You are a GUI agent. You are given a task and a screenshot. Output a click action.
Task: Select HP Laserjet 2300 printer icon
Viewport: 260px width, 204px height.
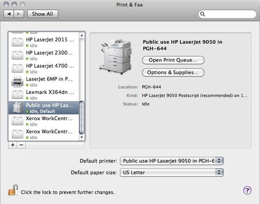tap(17, 55)
